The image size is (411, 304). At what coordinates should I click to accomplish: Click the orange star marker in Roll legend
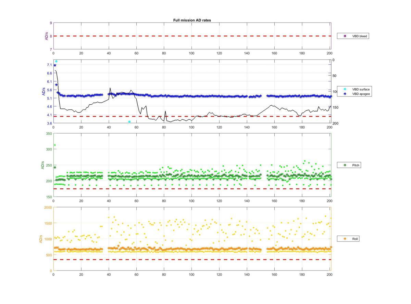pos(345,239)
